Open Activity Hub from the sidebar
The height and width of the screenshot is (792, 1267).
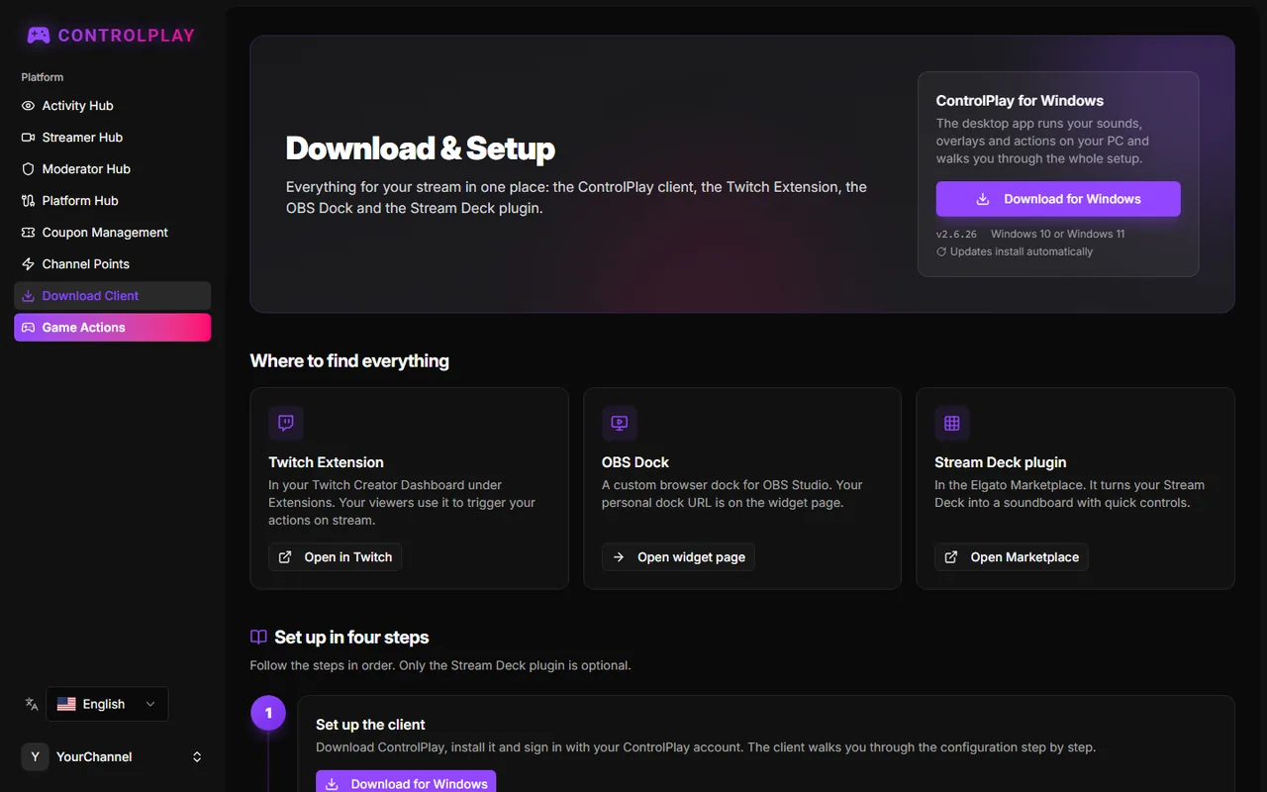click(112, 106)
